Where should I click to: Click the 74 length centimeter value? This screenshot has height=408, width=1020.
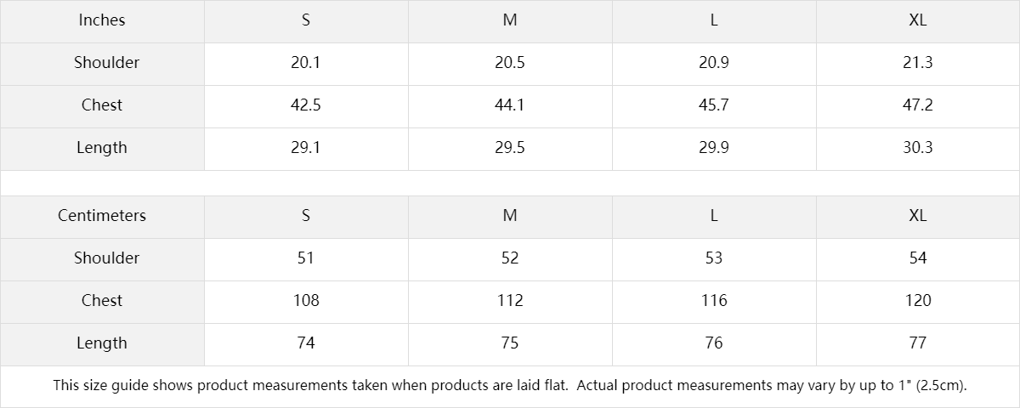coord(306,343)
